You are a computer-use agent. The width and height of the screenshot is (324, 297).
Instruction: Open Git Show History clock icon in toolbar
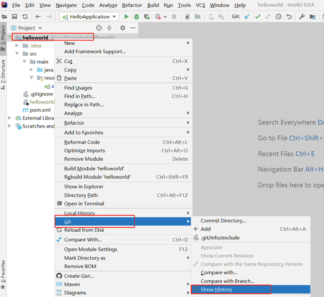click(x=279, y=17)
